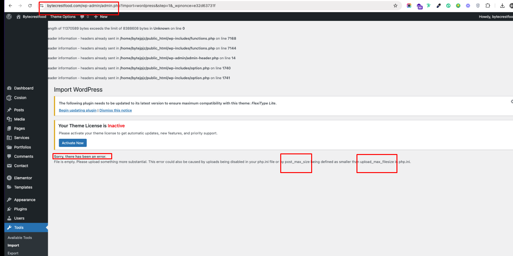The height and width of the screenshot is (256, 513).
Task: Dismiss the plugin update notice with its X
Action: coord(512,102)
